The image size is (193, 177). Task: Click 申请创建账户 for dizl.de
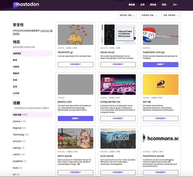161,119
